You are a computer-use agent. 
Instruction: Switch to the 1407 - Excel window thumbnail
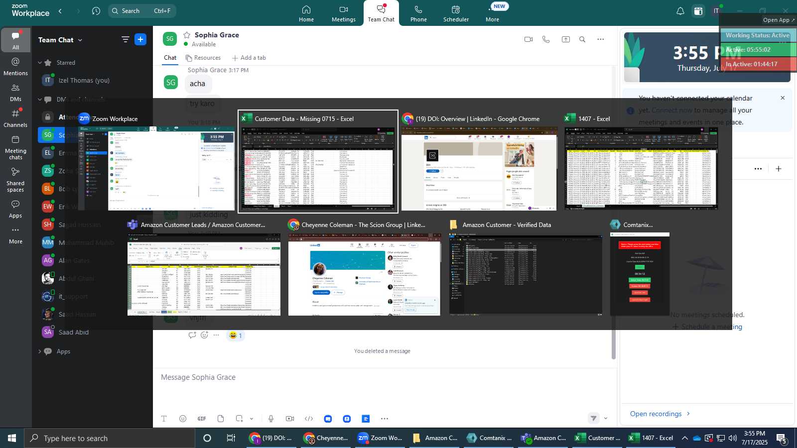tap(641, 161)
